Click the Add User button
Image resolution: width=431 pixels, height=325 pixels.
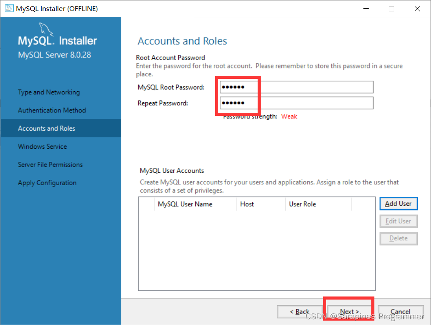click(398, 204)
